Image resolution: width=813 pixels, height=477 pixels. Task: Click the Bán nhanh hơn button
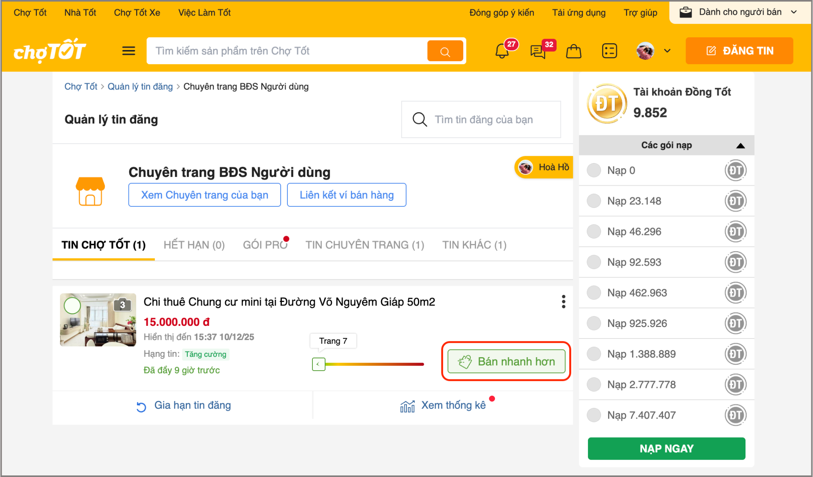point(506,361)
